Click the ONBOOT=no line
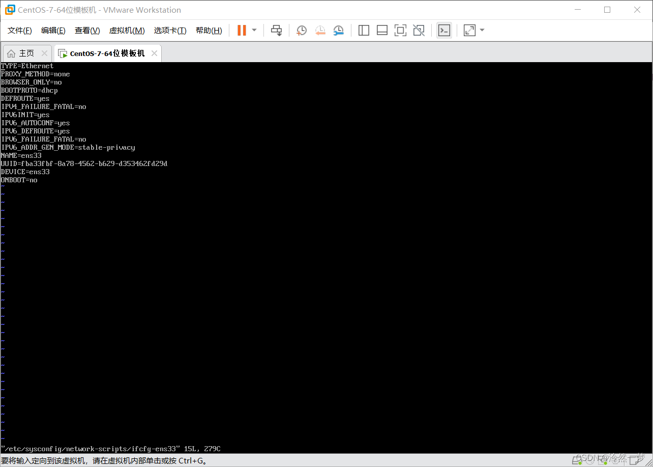The height and width of the screenshot is (467, 653). pos(19,180)
